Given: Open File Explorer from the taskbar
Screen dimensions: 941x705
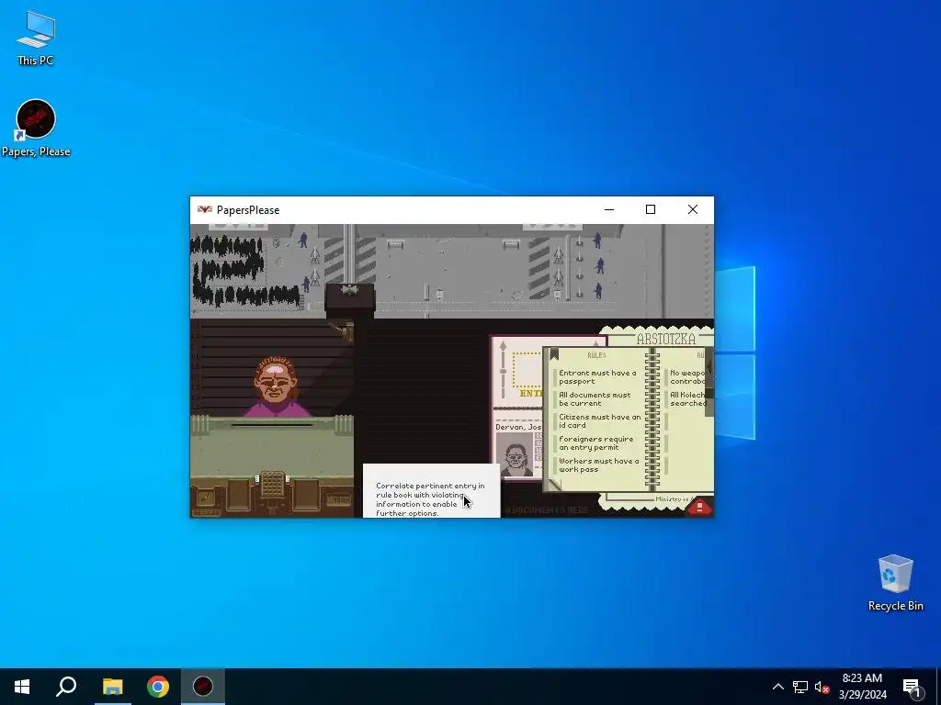Looking at the screenshot, I should pyautogui.click(x=112, y=687).
